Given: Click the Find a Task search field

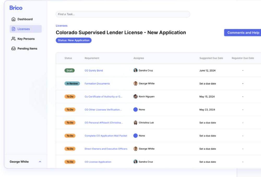Looking at the screenshot, I should pos(123,14).
